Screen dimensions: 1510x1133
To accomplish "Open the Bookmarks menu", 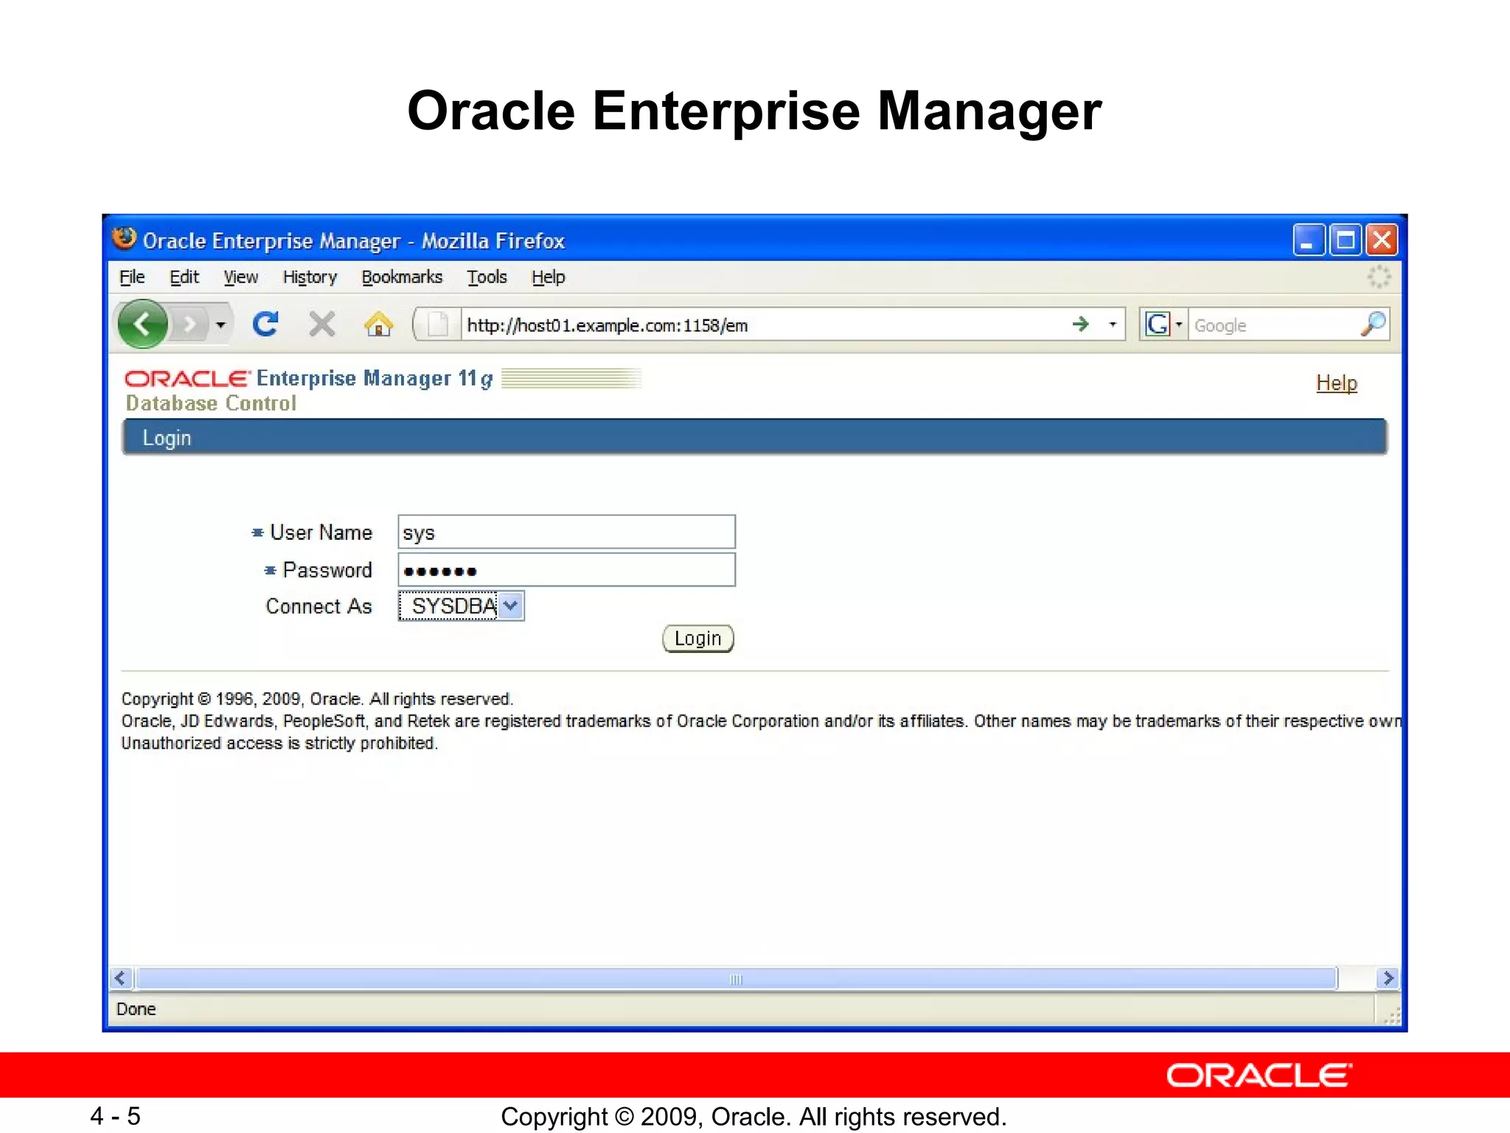I will tap(402, 277).
